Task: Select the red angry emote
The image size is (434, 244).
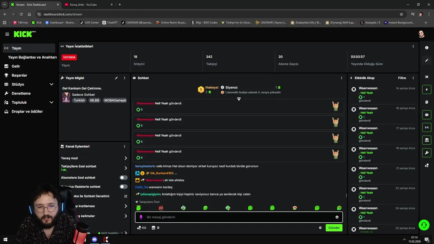Action: pos(161,208)
